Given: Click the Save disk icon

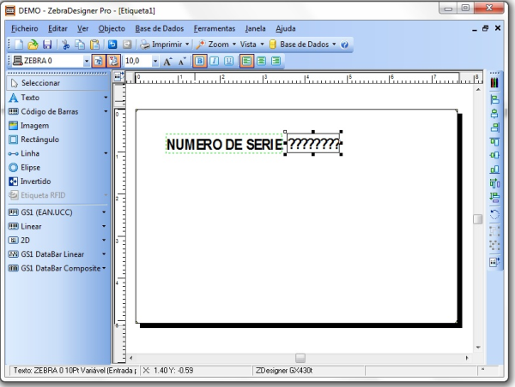Looking at the screenshot, I should tap(46, 44).
